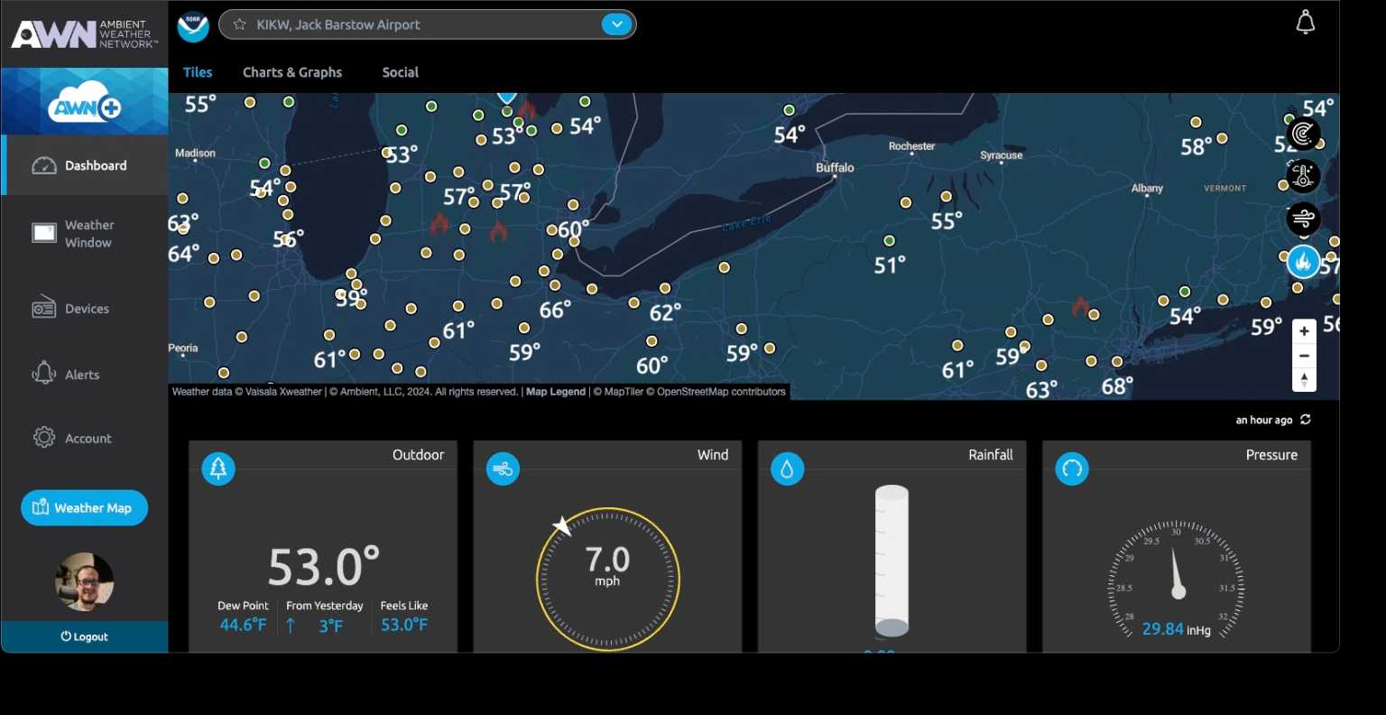Switch to the Social tab

point(400,72)
